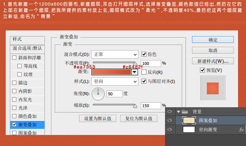
Task: Click the 图案叠加 layer thumbnail
Action: tap(189, 121)
